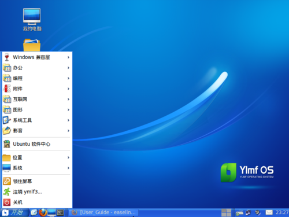
Task: Expand the Windows 兼容层 submenu arrow
Action: 68,57
